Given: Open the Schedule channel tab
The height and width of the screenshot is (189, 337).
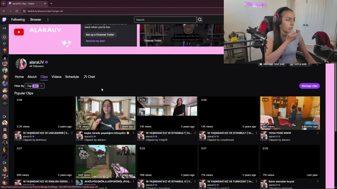Looking at the screenshot, I should [x=72, y=77].
